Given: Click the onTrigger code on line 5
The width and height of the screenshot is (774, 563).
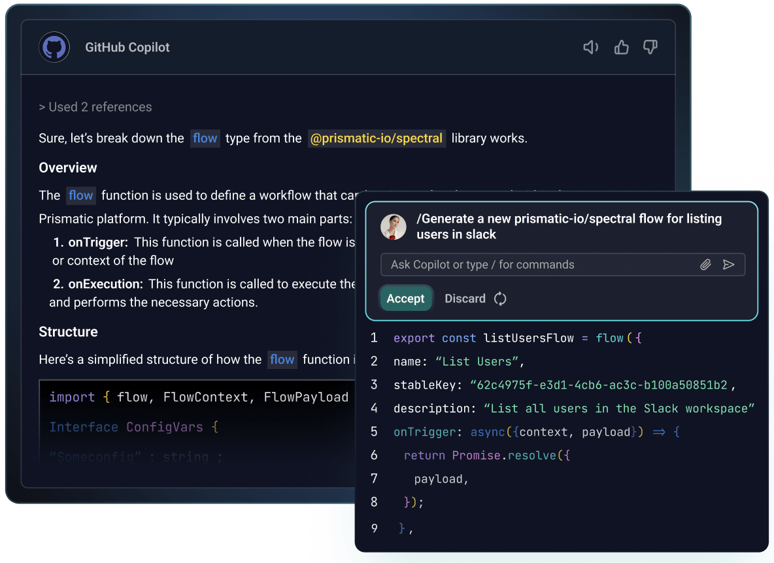Looking at the screenshot, I should (537, 432).
